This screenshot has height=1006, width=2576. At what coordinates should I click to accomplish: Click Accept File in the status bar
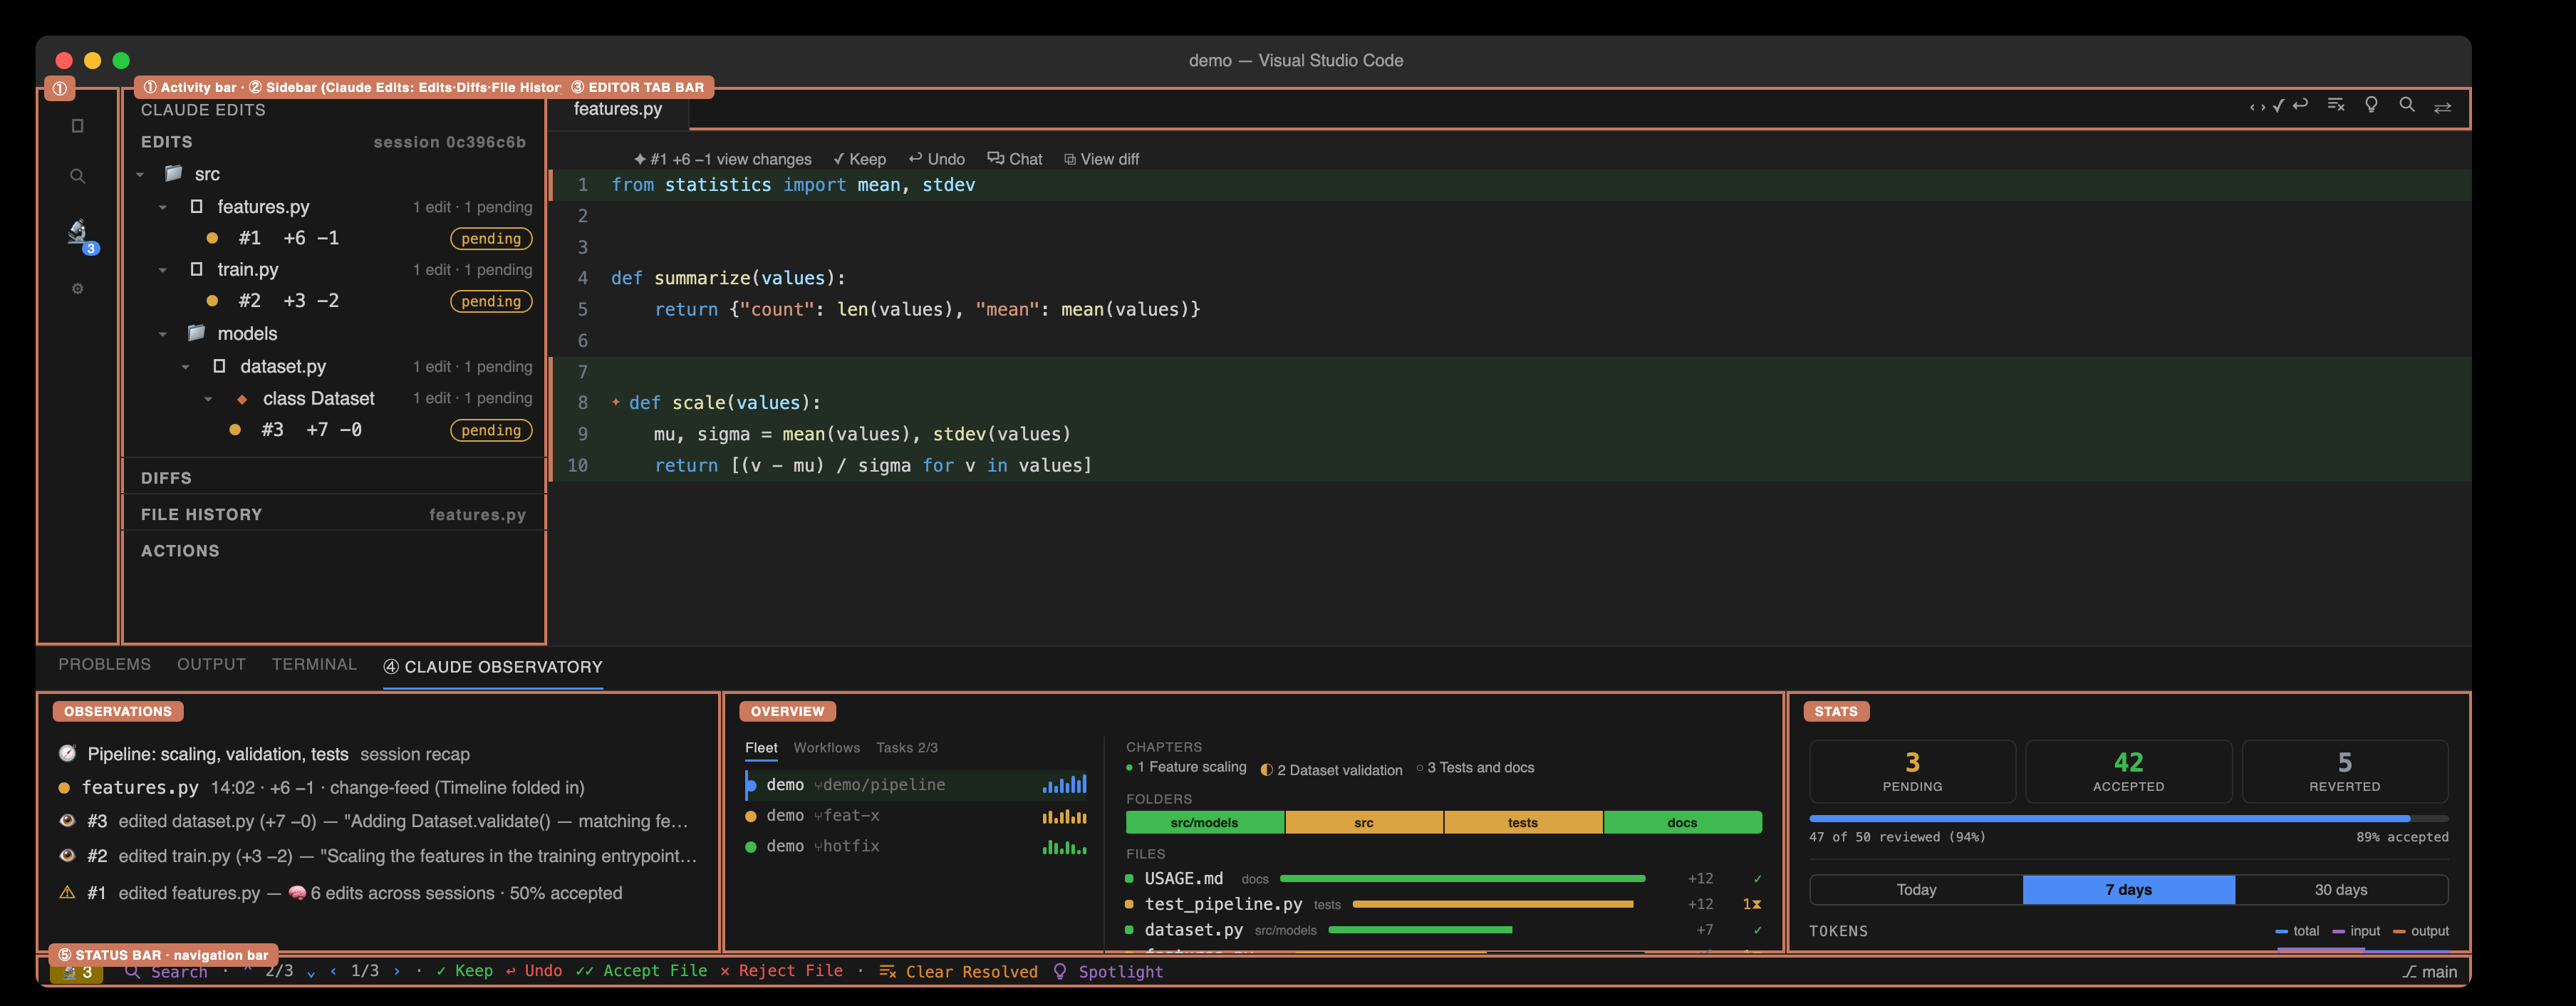click(x=641, y=971)
